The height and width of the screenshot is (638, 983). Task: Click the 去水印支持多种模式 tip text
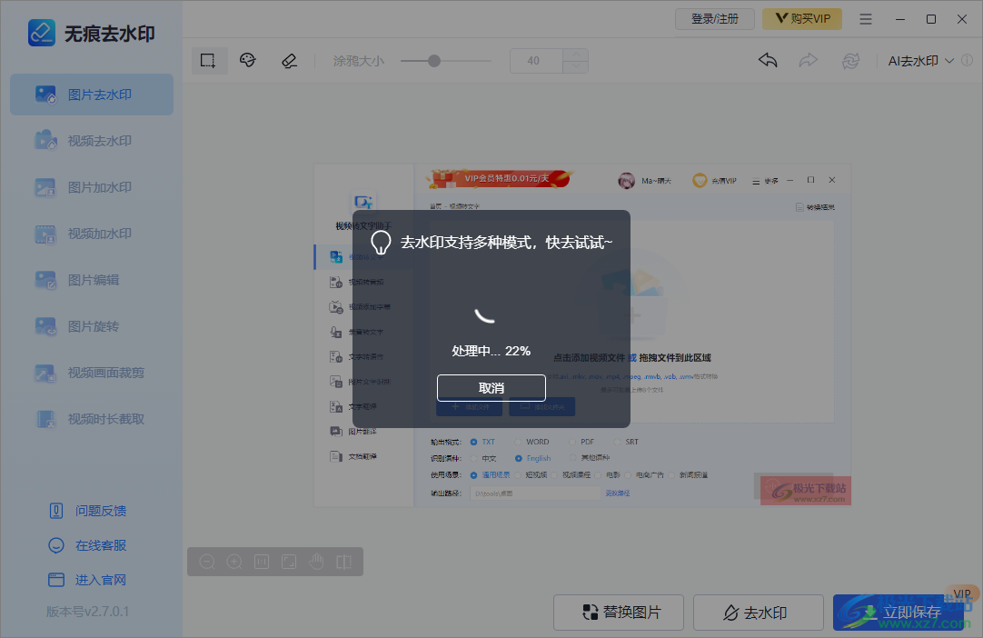point(507,242)
